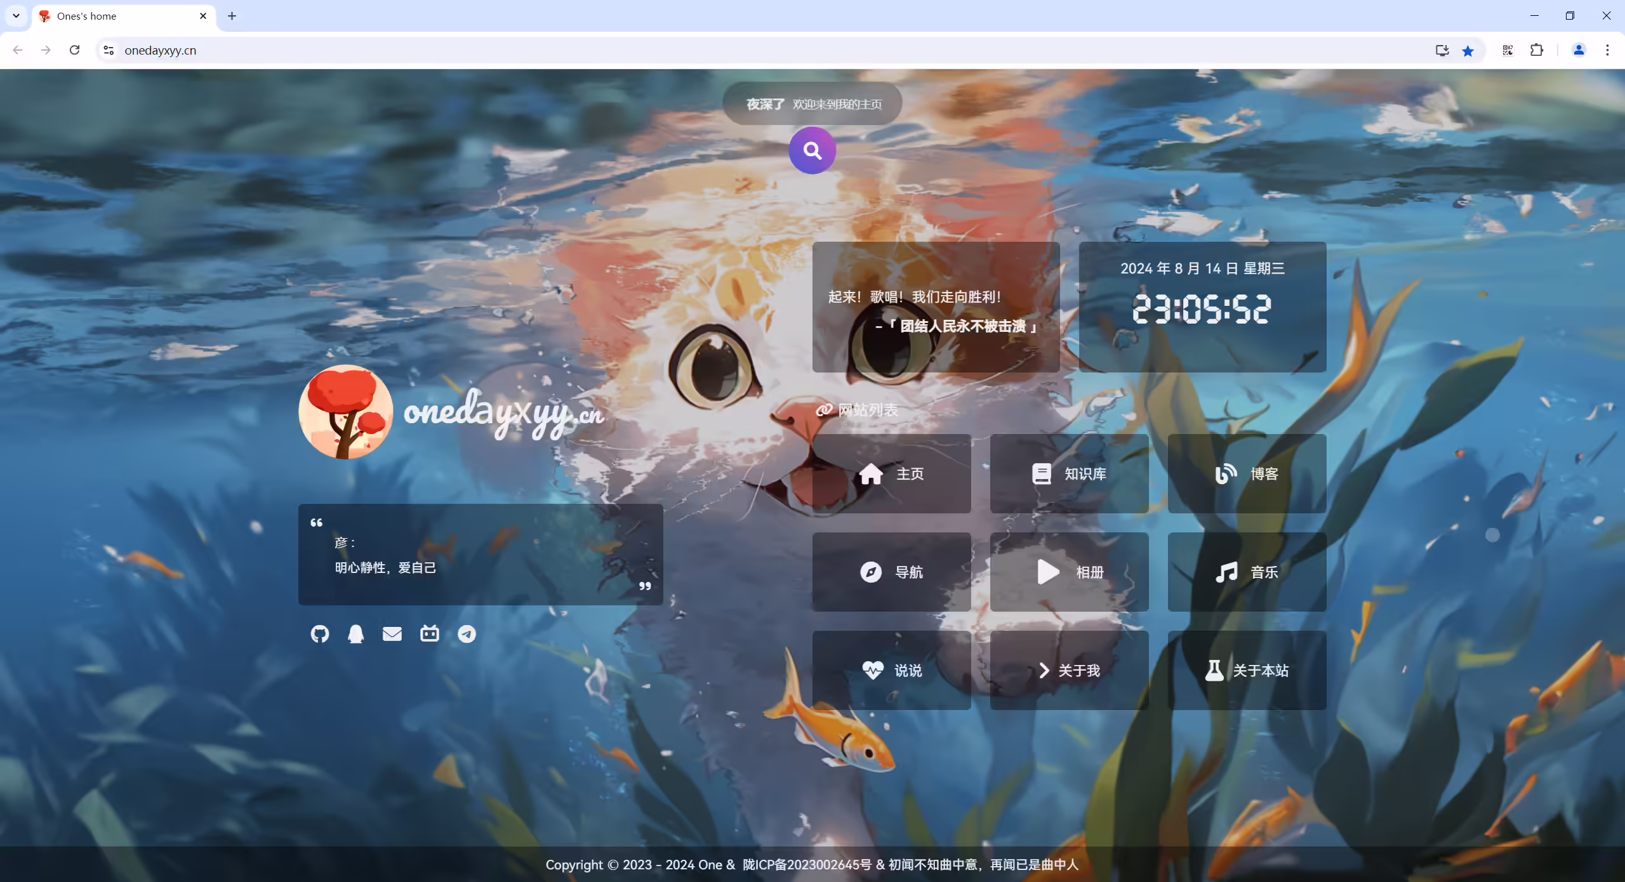Click the 音乐 music tile
Viewport: 1625px width, 882px height.
coord(1247,572)
